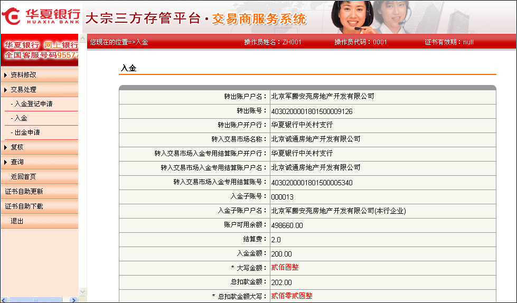Click sidebar horizontal scrollbar thumb
Image resolution: width=517 pixels, height=303 pixels.
(x=35, y=300)
